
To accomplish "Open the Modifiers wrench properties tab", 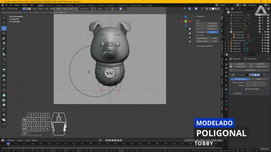I will pos(226,89).
